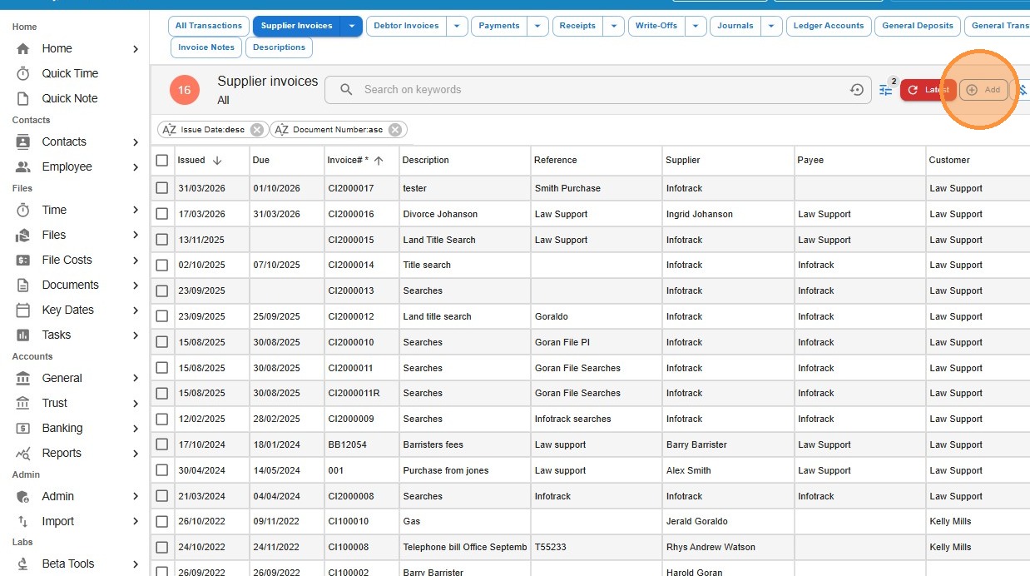1030x576 pixels.
Task: Click the General bank building icon
Action: click(23, 379)
